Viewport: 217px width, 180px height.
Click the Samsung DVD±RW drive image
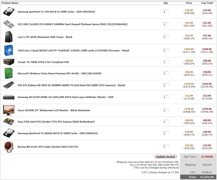coord(9,97)
